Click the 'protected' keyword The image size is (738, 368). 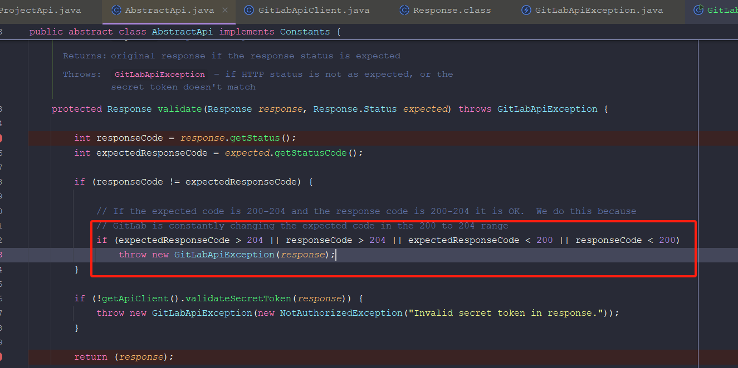77,109
